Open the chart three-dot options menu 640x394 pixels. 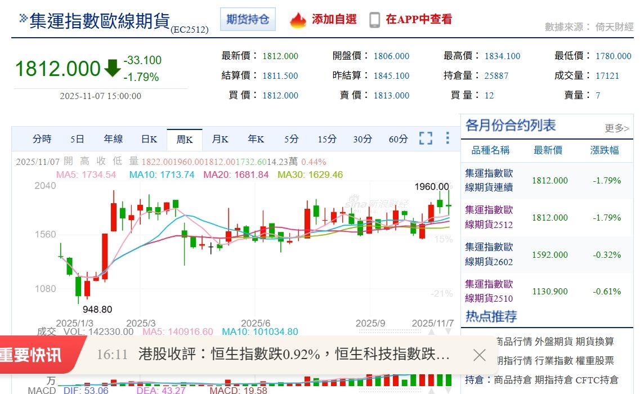[447, 138]
